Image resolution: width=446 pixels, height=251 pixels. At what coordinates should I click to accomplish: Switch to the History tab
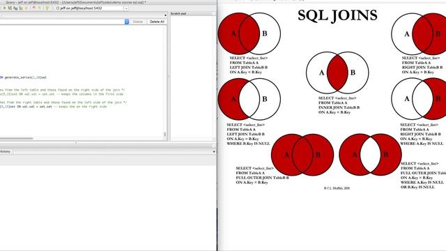pyautogui.click(x=5, y=151)
